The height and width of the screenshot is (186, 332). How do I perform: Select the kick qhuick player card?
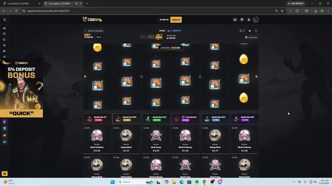coord(185,119)
